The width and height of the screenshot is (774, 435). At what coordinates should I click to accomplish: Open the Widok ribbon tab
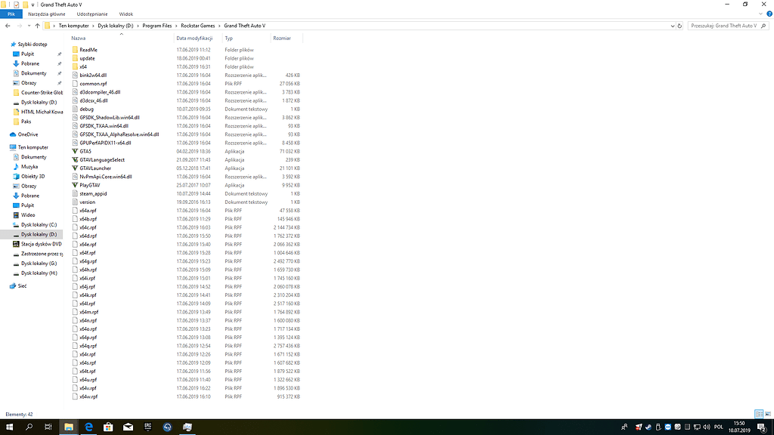(126, 14)
